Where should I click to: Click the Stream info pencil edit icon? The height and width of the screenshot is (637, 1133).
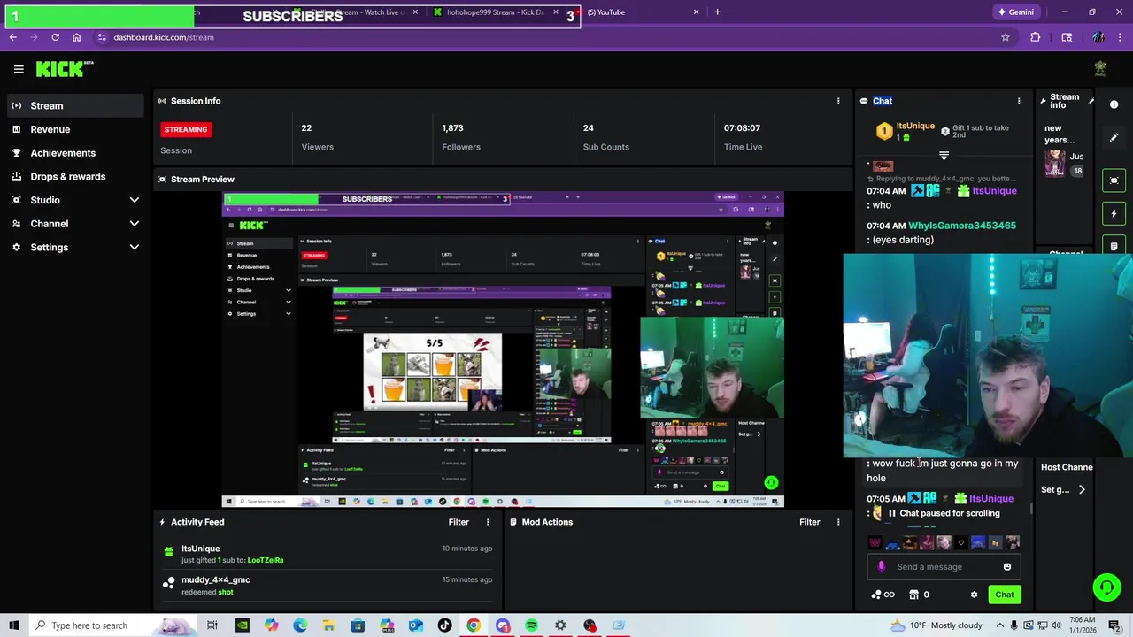pos(1091,101)
